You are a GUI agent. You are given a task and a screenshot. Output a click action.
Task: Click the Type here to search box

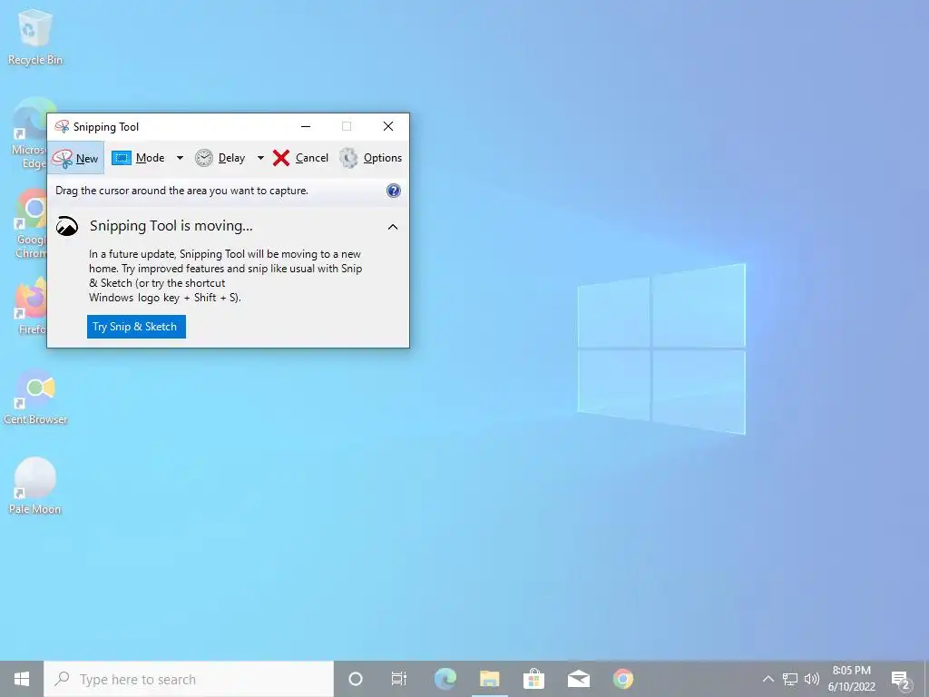pos(189,679)
